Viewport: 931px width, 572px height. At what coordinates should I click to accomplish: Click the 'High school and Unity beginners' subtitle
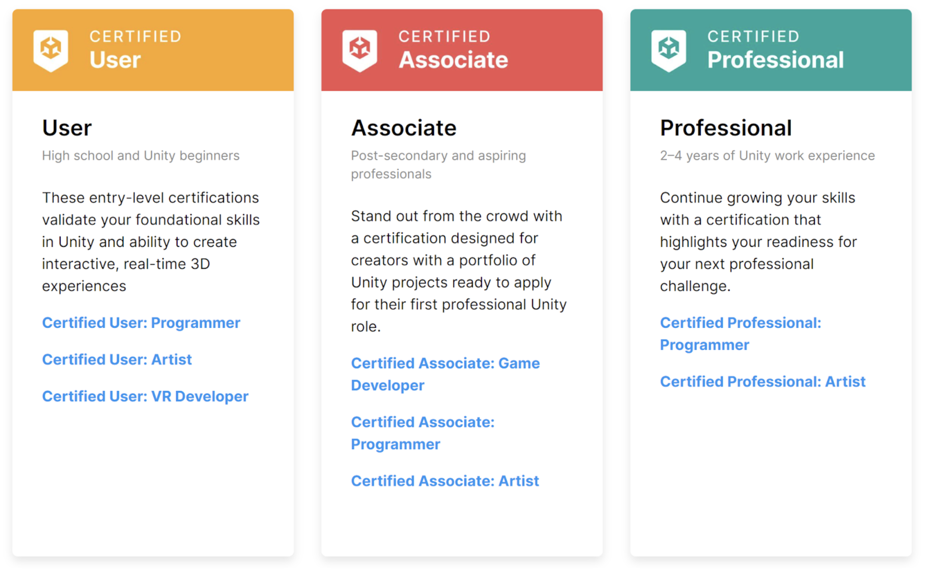[x=141, y=156]
